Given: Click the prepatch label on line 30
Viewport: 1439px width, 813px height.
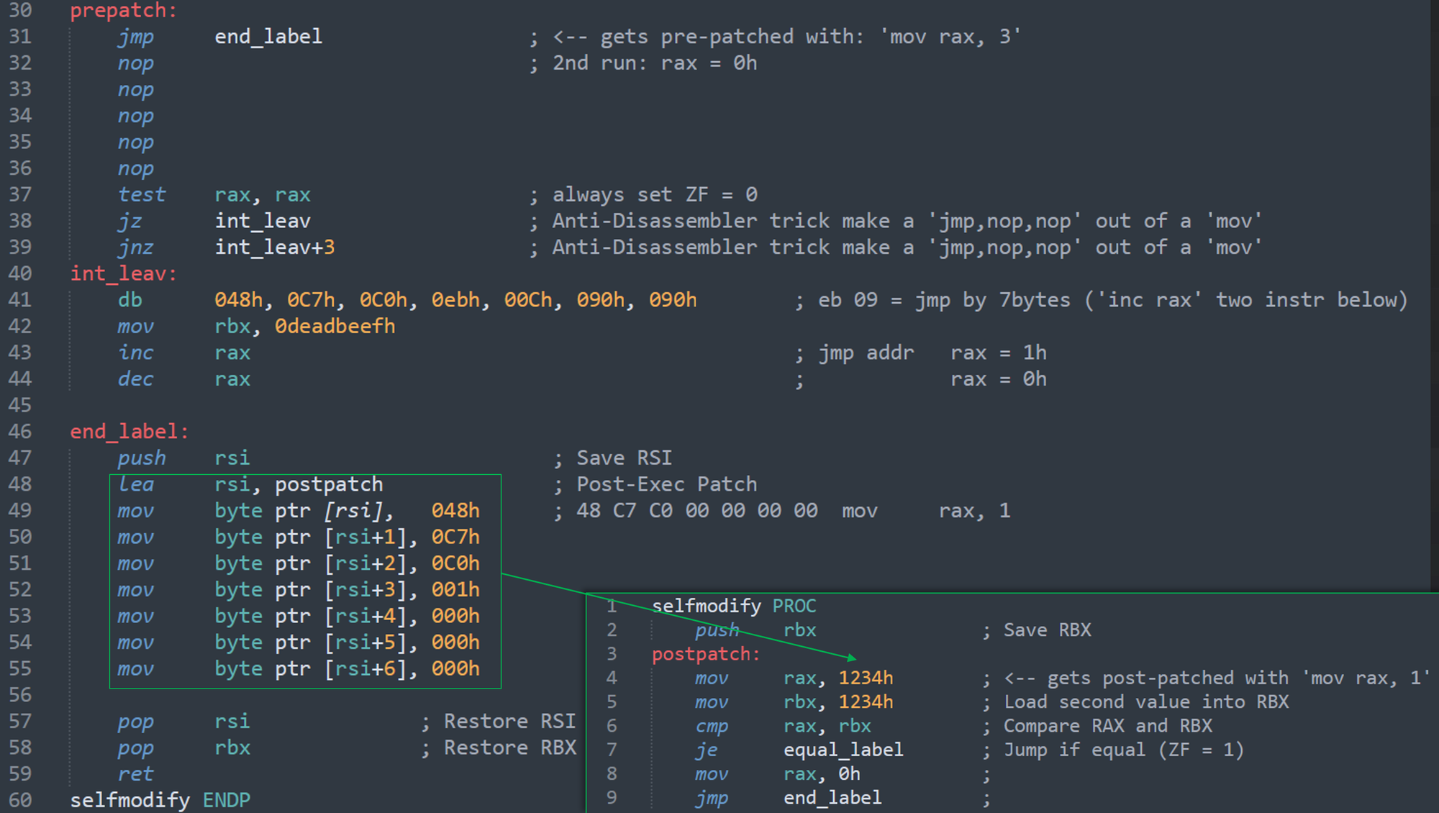Looking at the screenshot, I should click(123, 10).
